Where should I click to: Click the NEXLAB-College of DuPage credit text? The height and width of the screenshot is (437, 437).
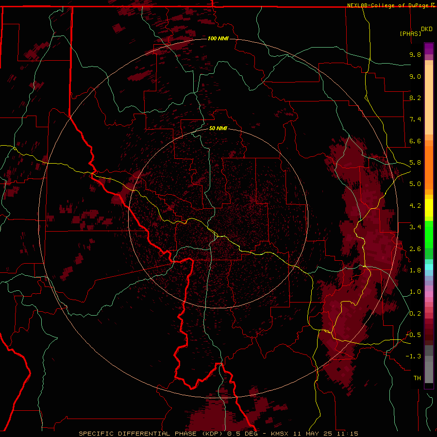pos(389,5)
